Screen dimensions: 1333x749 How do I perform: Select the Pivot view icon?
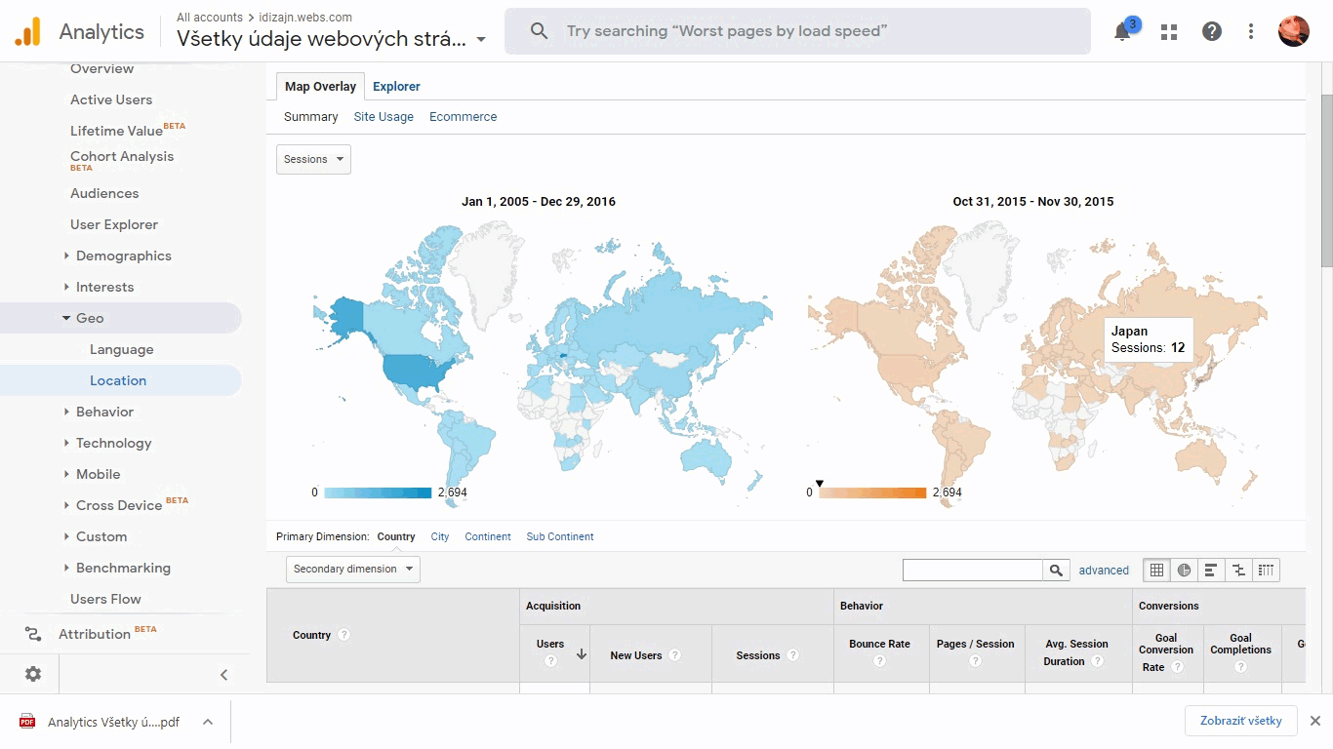(x=1266, y=570)
